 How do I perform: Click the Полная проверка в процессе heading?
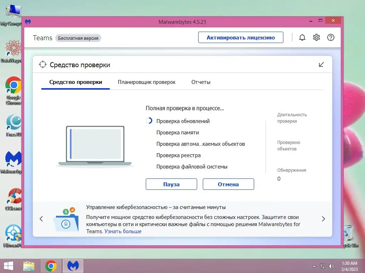(185, 108)
